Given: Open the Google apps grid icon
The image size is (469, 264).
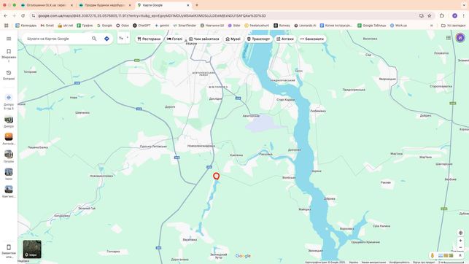Looking at the screenshot, I should (x=448, y=38).
